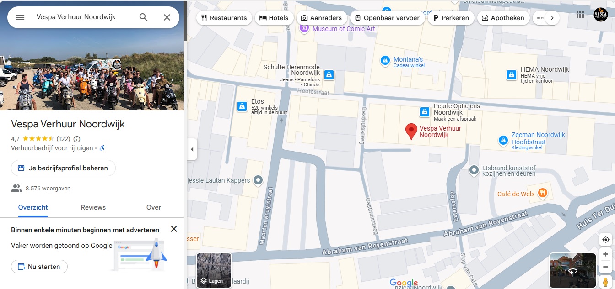Click the Montana's Cadeauwinkel shop pin
Image resolution: width=615 pixels, height=289 pixels.
[385, 60]
